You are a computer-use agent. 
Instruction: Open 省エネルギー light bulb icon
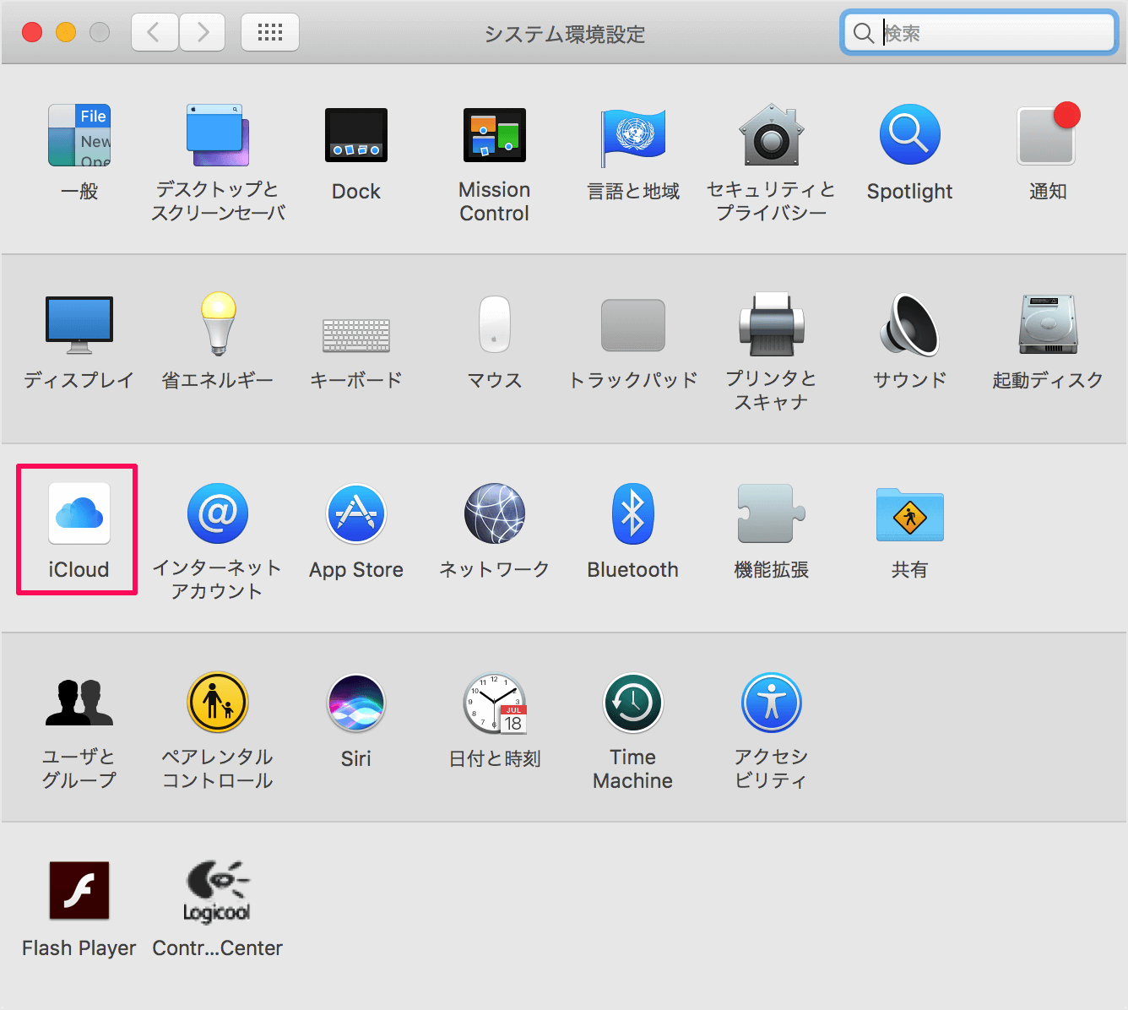point(218,324)
